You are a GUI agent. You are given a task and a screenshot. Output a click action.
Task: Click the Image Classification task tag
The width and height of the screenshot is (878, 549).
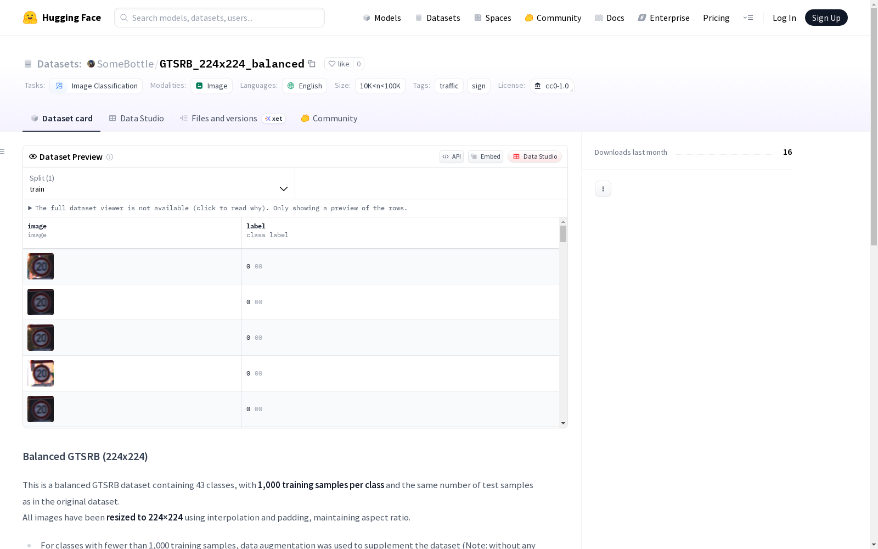pyautogui.click(x=96, y=86)
